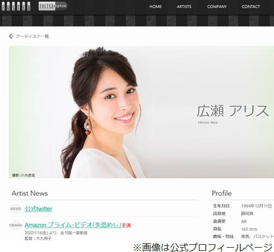Image resolution: width=274 pixels, height=252 pixels.
Task: Open the ARTISTS menu item
Action: pyautogui.click(x=184, y=7)
